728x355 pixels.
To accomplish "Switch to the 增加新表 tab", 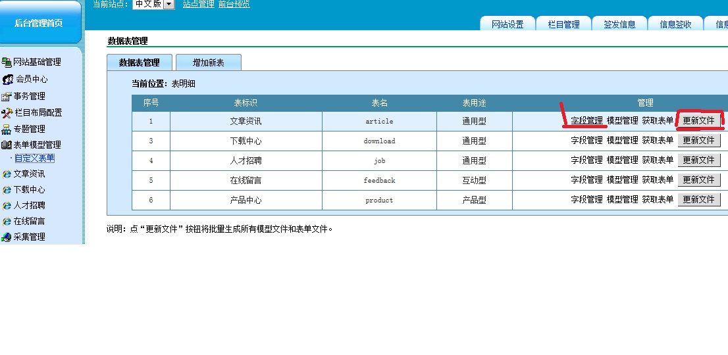I will point(208,62).
